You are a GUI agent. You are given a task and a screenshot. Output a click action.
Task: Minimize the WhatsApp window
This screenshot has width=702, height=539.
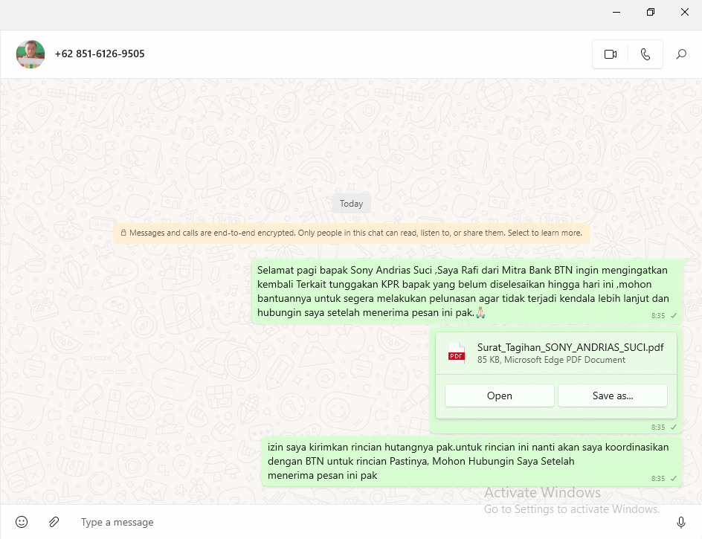point(616,12)
